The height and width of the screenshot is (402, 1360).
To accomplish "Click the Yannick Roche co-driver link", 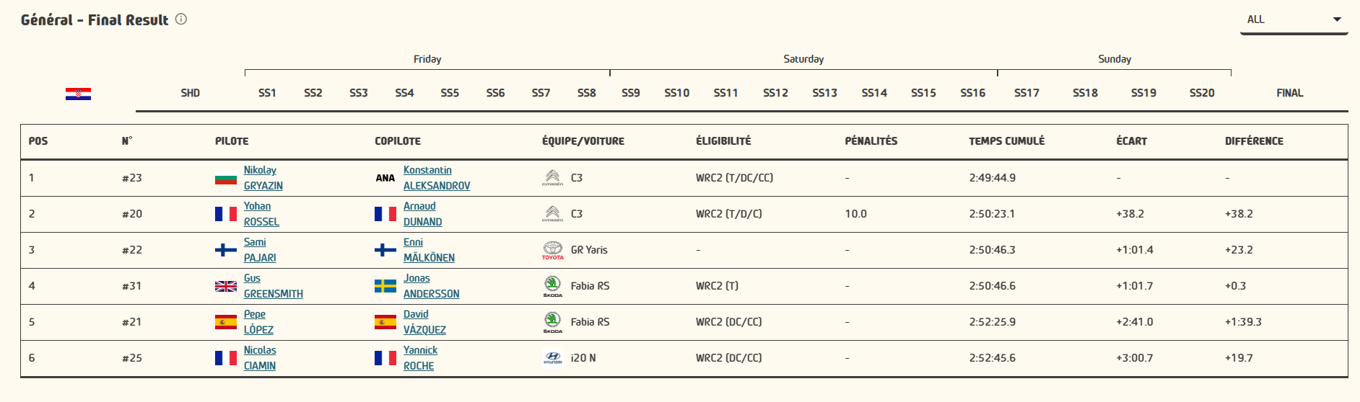I will pos(420,358).
